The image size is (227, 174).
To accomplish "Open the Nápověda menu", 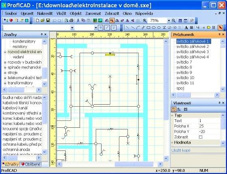I will (x=144, y=13).
